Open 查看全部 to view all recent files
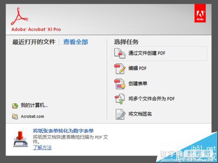 click(75, 42)
